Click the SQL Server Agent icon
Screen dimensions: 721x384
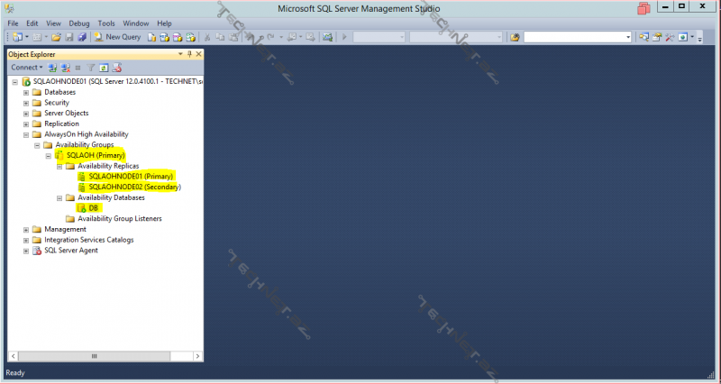tap(37, 251)
